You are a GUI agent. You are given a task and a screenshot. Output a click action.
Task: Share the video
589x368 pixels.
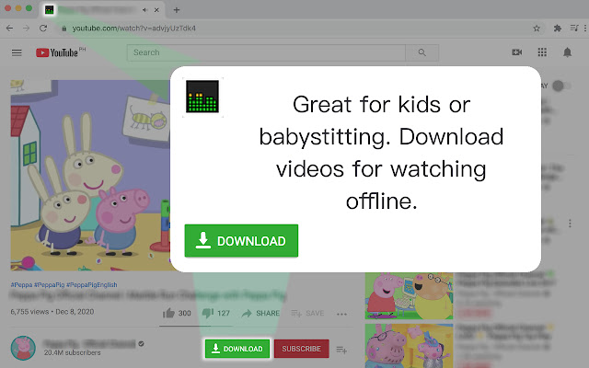260,313
